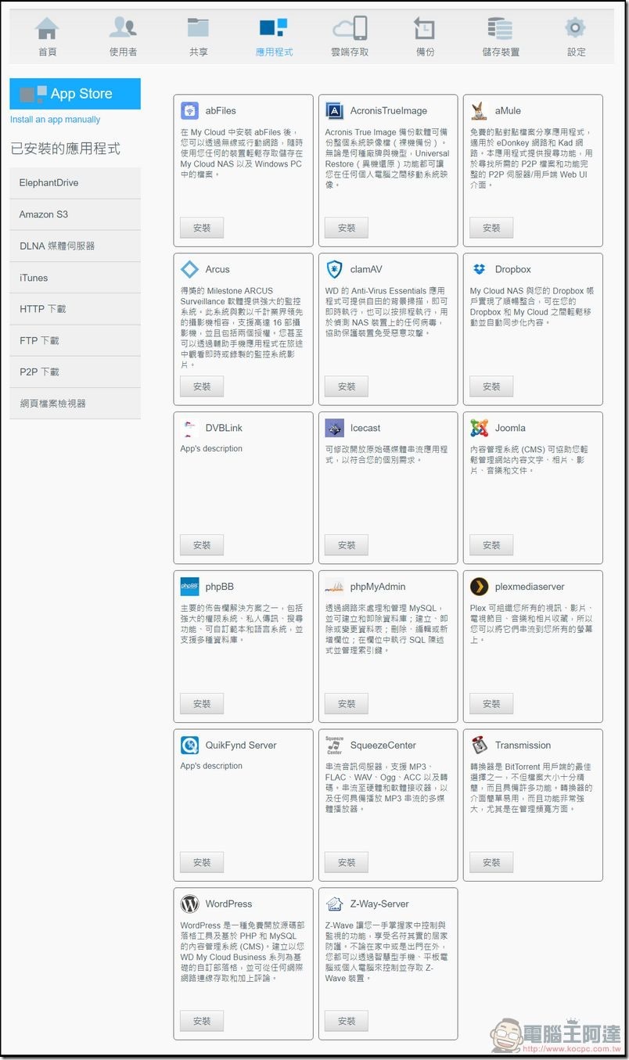Viewport: 629px width, 1060px height.
Task: Switch to the 共享 shares tab
Action: (198, 37)
